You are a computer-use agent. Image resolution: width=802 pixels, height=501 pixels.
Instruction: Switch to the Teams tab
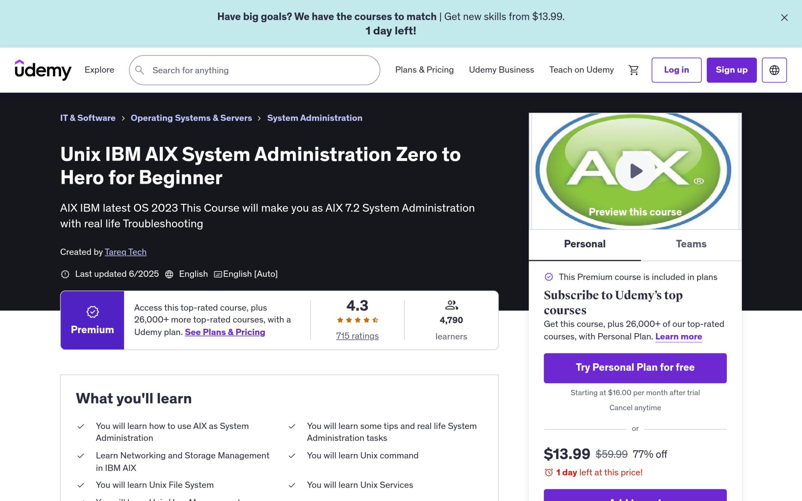(x=691, y=244)
